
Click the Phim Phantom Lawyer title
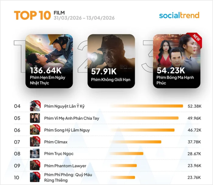tap(65, 166)
